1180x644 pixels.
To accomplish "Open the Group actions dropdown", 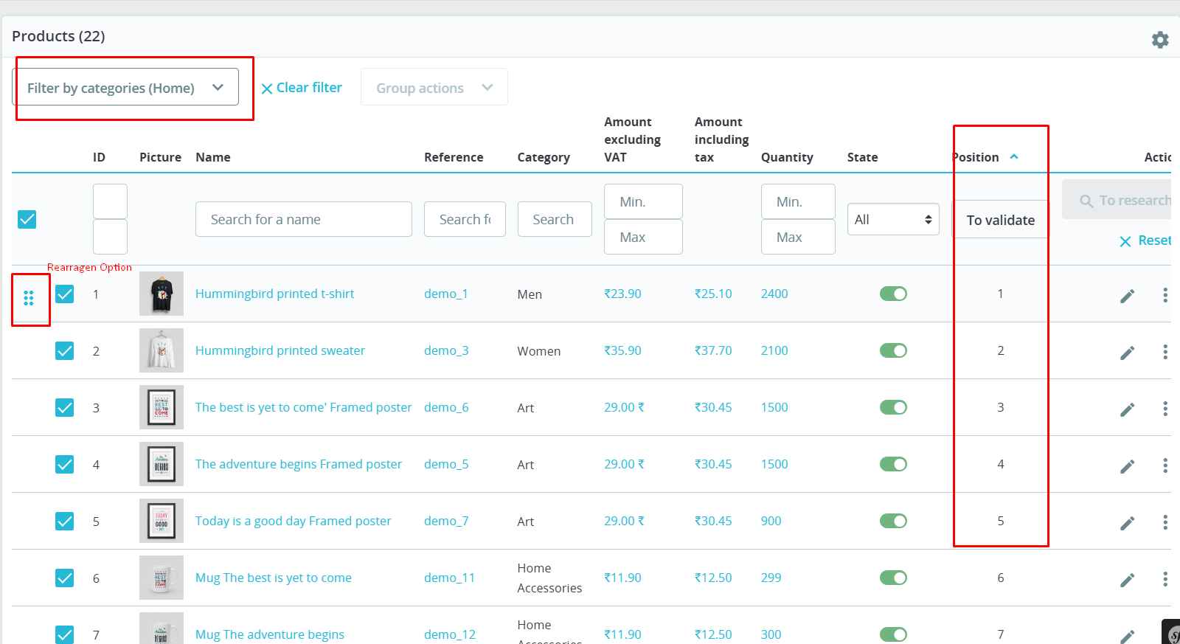I will coord(434,87).
